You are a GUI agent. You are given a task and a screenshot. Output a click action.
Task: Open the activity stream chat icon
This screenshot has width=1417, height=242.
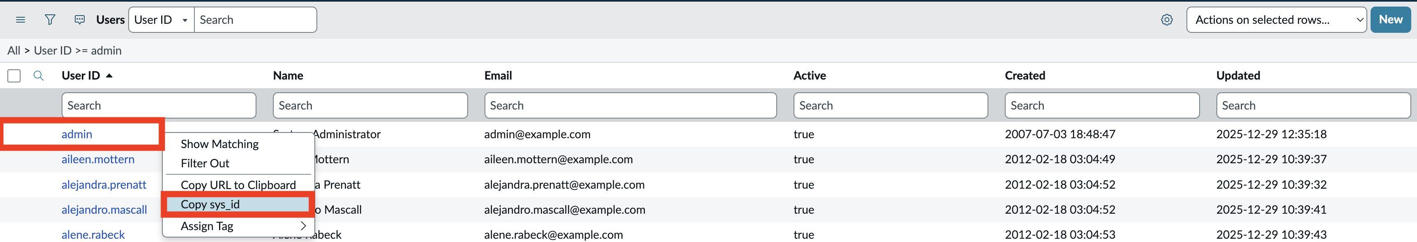pos(80,20)
